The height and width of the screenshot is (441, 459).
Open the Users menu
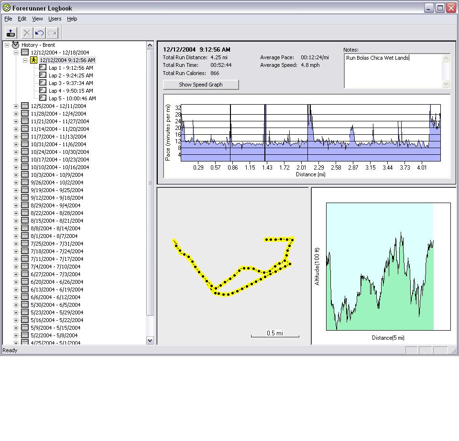point(55,19)
